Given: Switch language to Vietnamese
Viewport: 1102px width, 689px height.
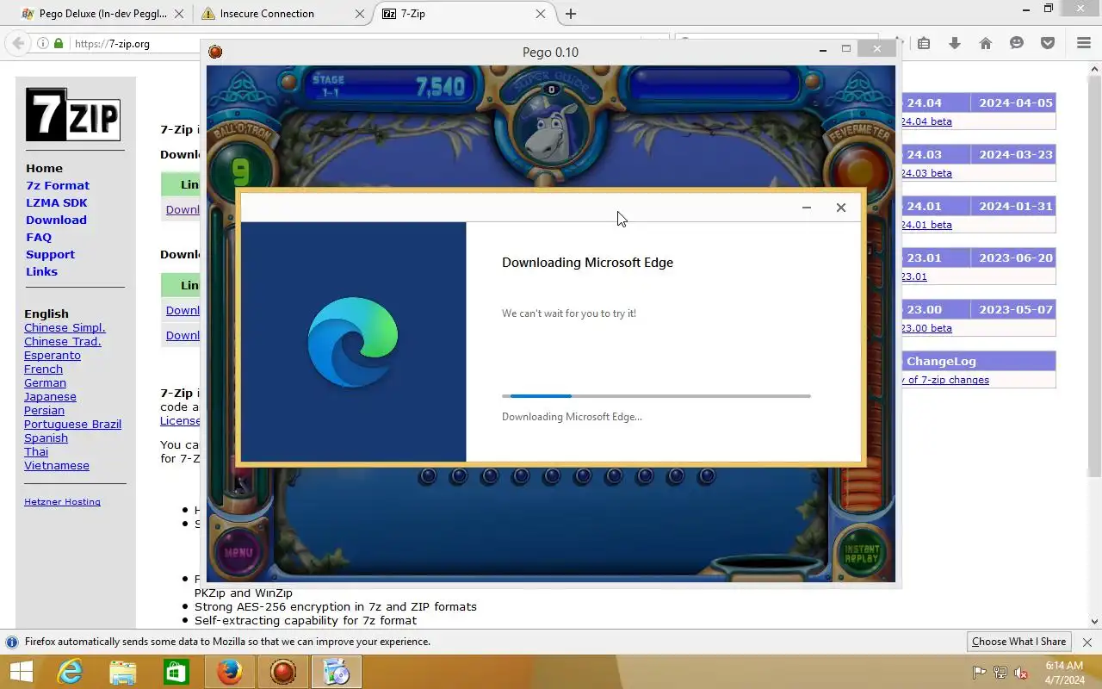Looking at the screenshot, I should click(57, 465).
